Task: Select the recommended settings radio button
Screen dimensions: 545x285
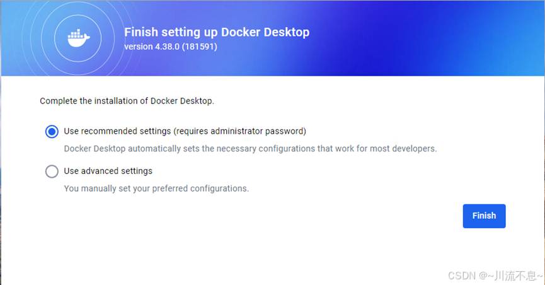Action: point(52,132)
